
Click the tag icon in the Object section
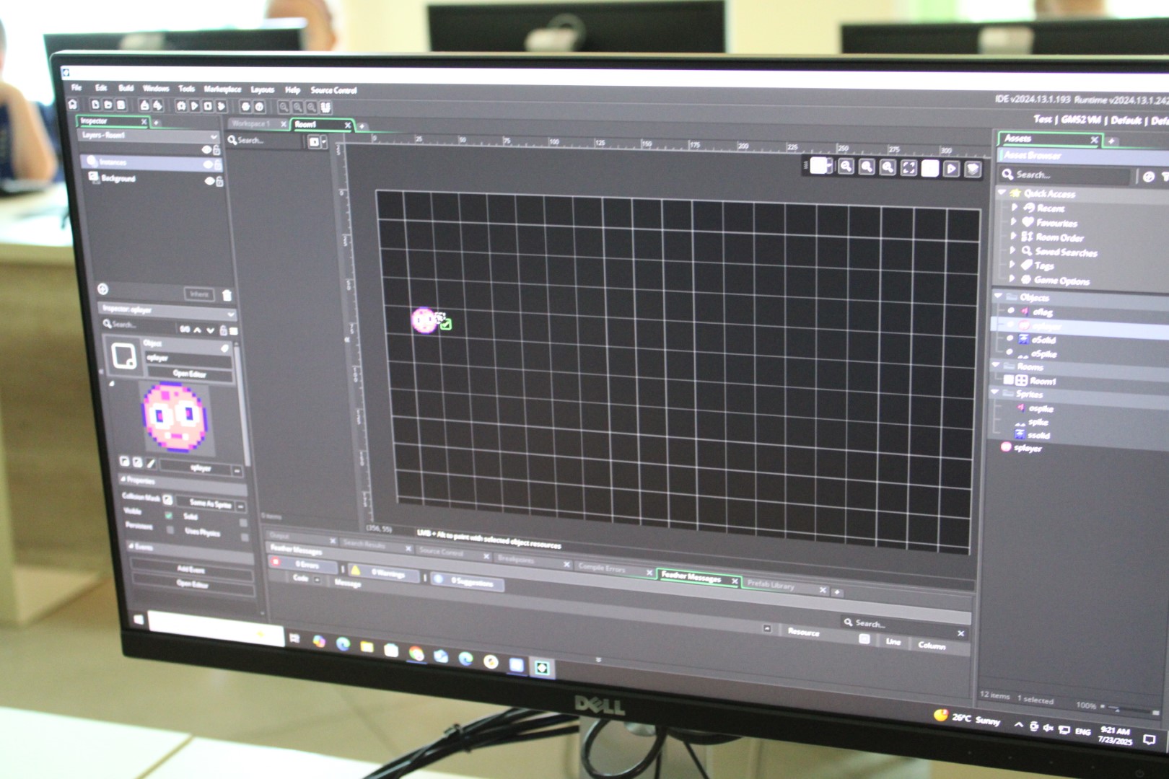pyautogui.click(x=224, y=348)
